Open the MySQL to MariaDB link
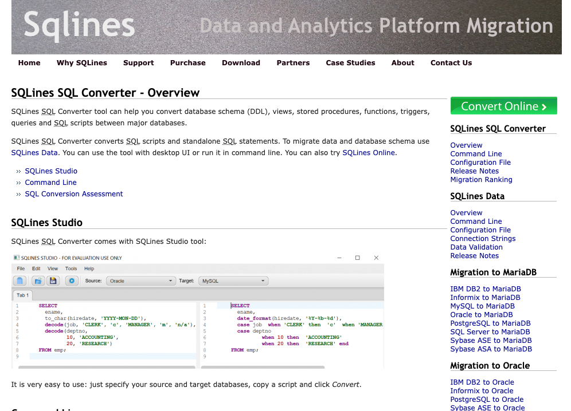The height and width of the screenshot is (411, 571). click(483, 306)
